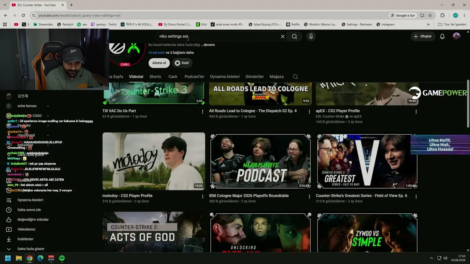The width and height of the screenshot is (470, 264).
Task: Open the Mağaza tab
Action: click(x=276, y=77)
